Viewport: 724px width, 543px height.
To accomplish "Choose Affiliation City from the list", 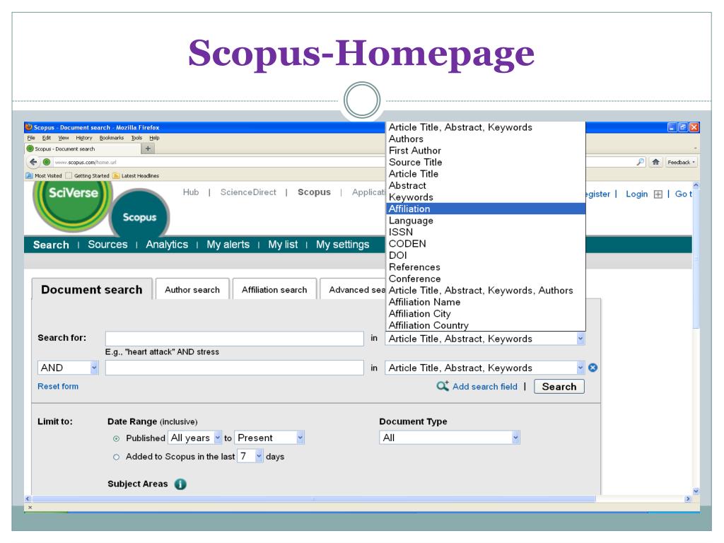I will (486, 314).
